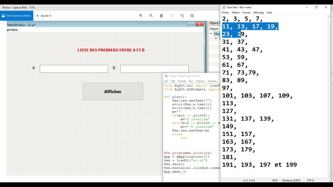This screenshot has height=187, width=333.
Task: Click the highlighted line '11, 13, 17, 19,' in Notepad
Action: (x=250, y=26)
